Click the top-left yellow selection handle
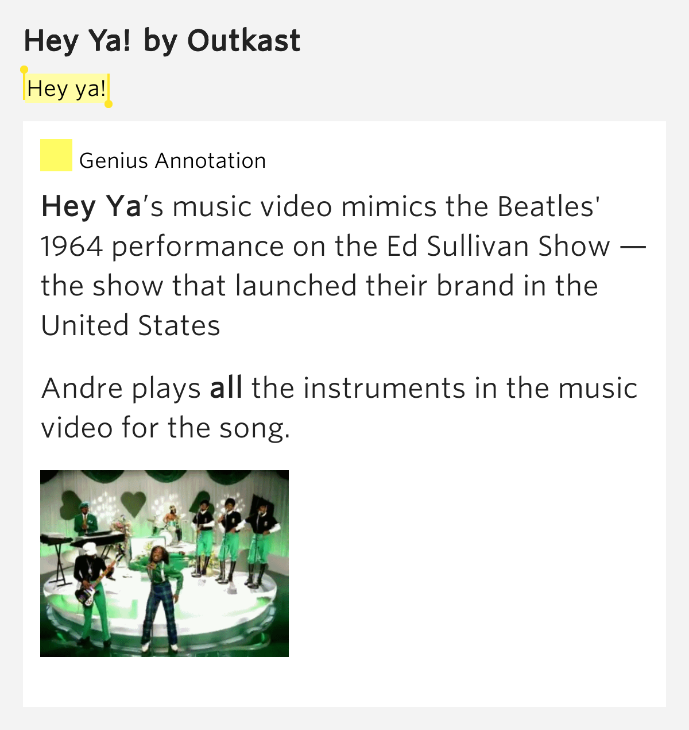Viewport: 689px width, 730px height. (24, 70)
